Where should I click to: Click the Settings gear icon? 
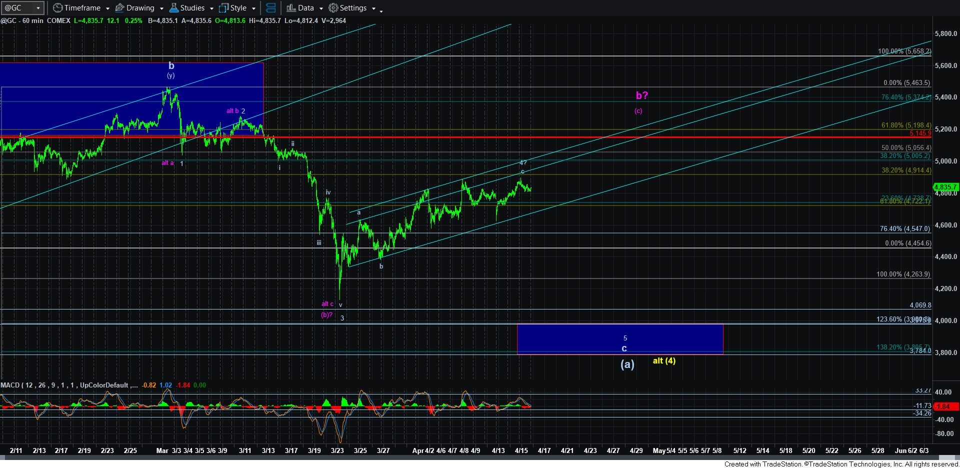point(333,8)
